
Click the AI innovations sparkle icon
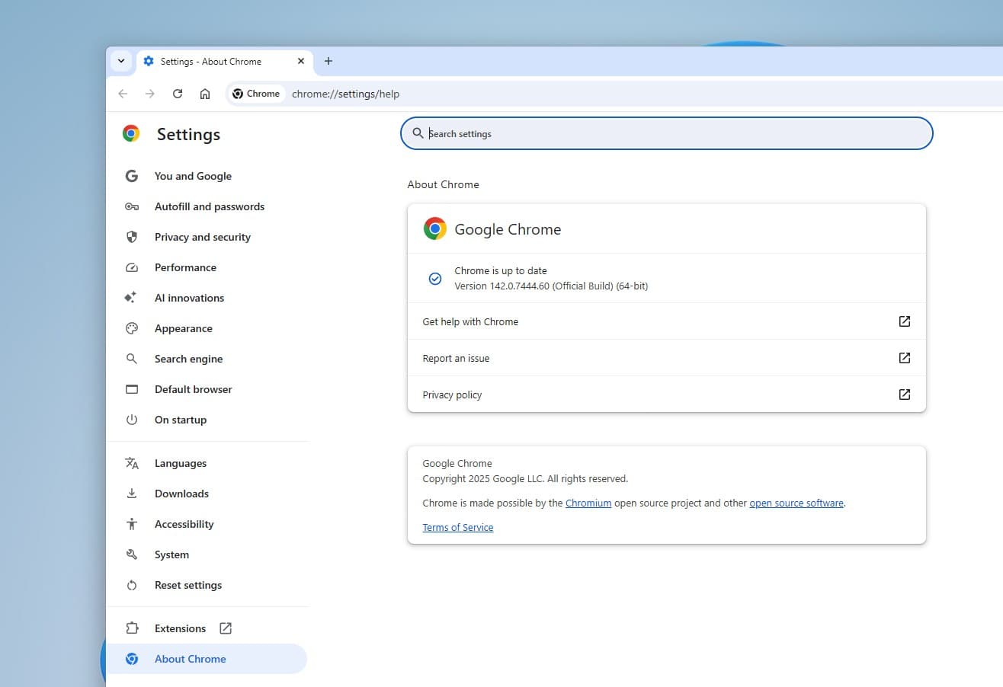pos(132,298)
